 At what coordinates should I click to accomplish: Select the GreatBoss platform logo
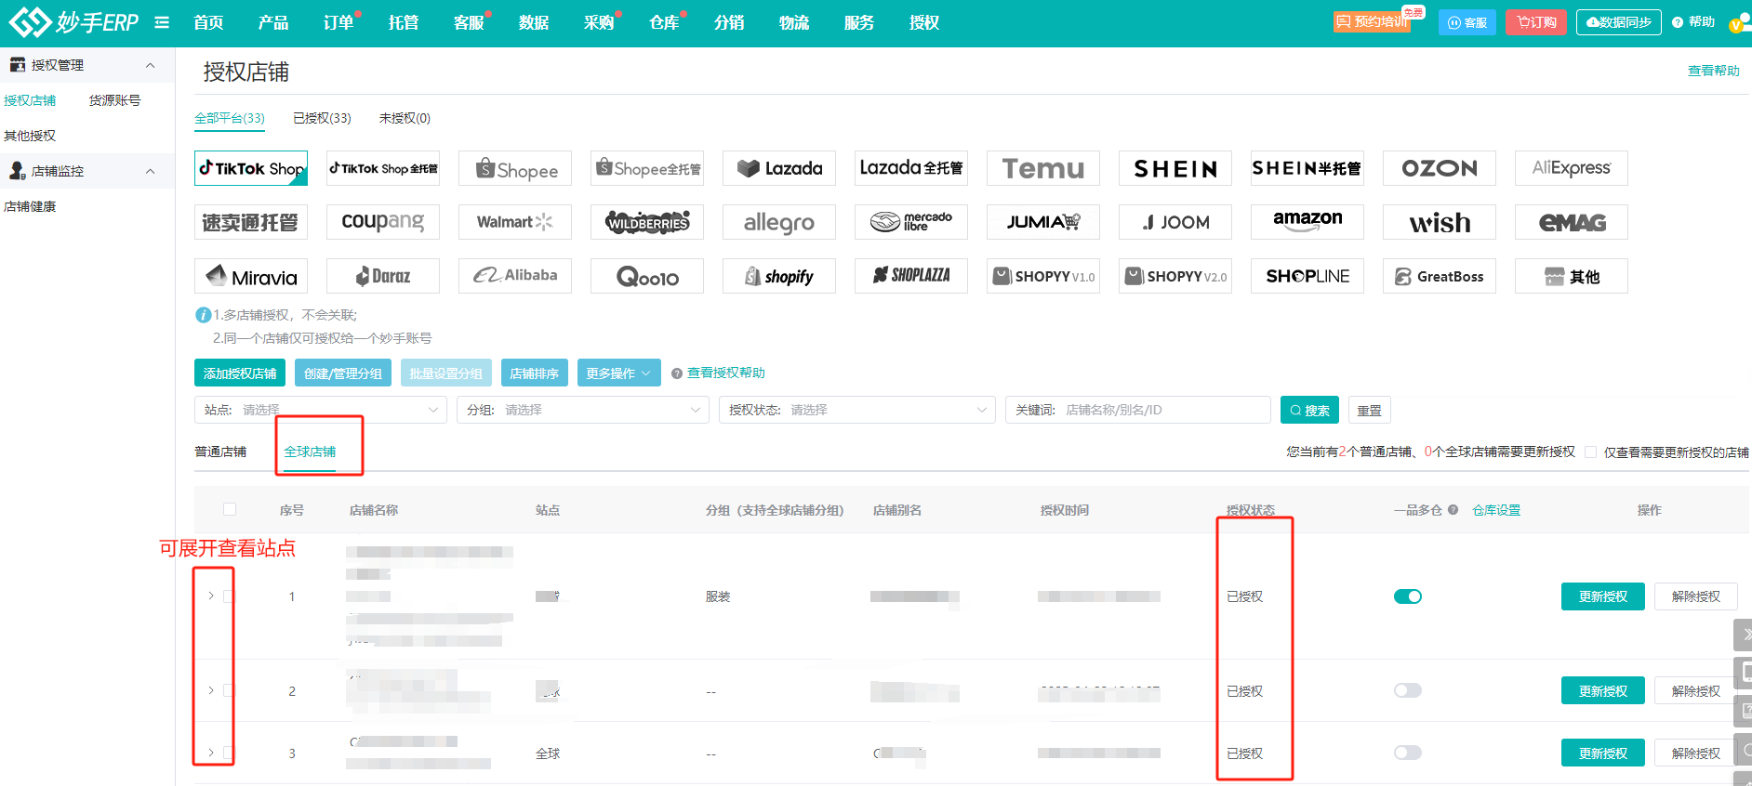click(1440, 276)
